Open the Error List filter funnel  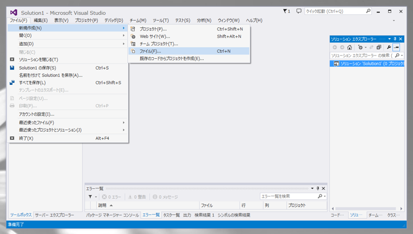(x=90, y=197)
